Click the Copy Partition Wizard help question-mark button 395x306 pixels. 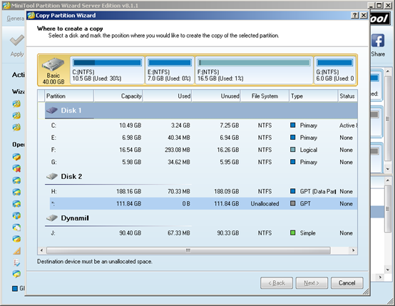click(x=354, y=16)
